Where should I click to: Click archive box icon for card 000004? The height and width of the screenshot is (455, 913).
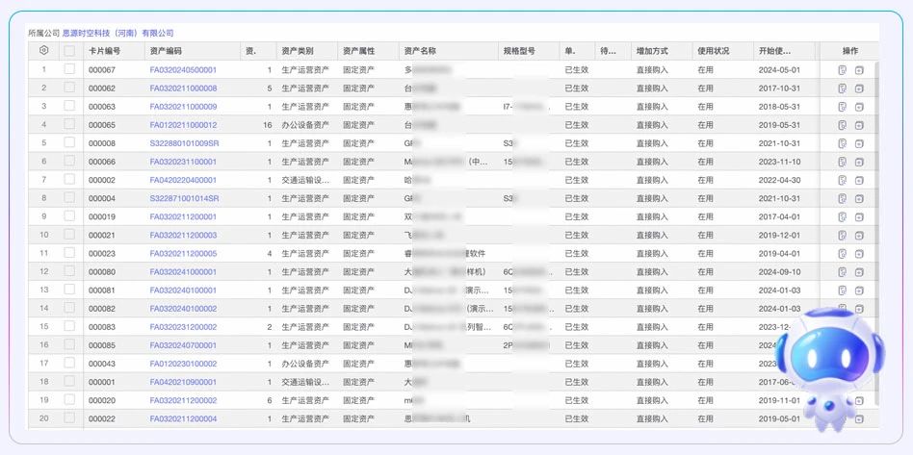859,199
